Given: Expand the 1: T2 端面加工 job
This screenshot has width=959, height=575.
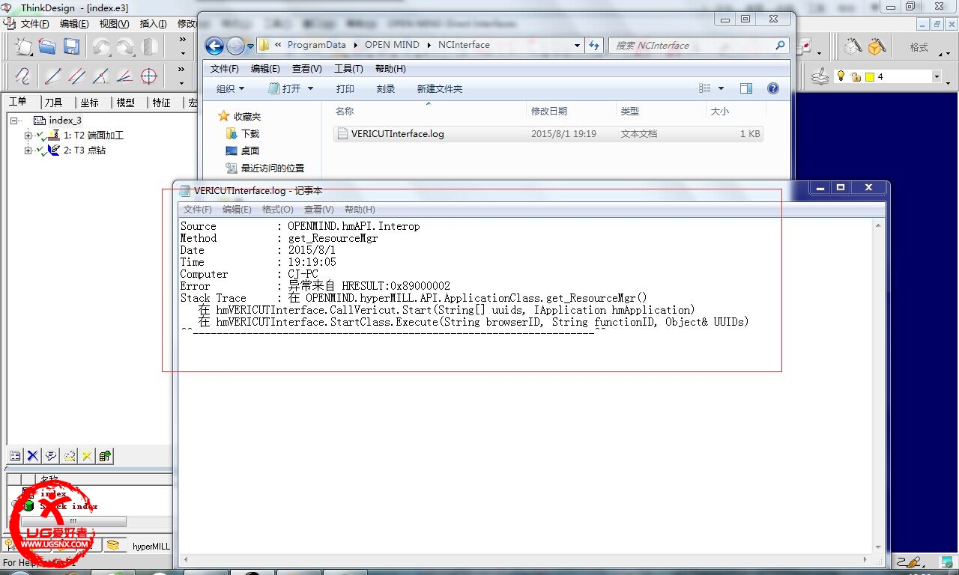Looking at the screenshot, I should 28,136.
